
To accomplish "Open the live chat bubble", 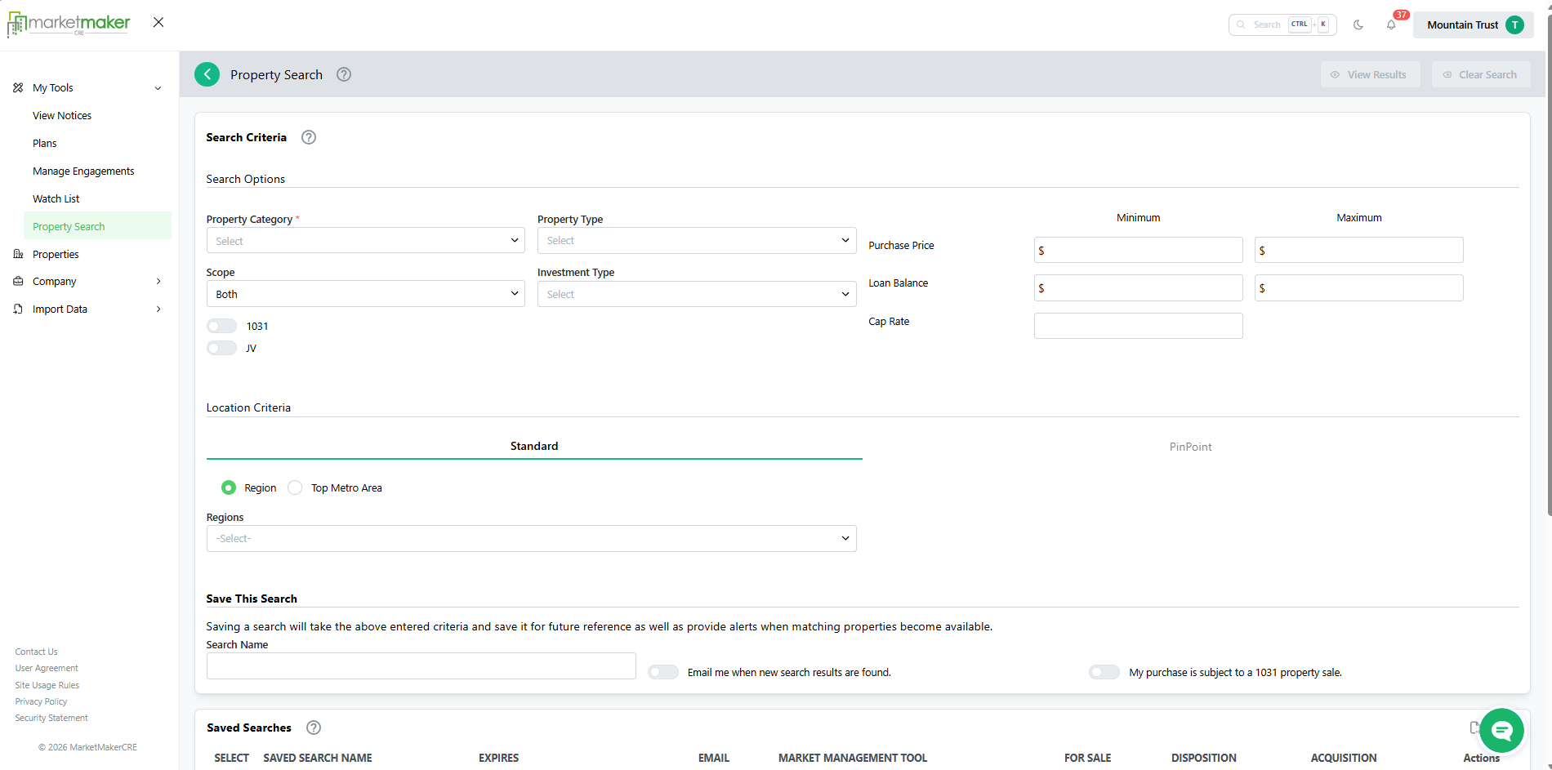I will click(1501, 730).
